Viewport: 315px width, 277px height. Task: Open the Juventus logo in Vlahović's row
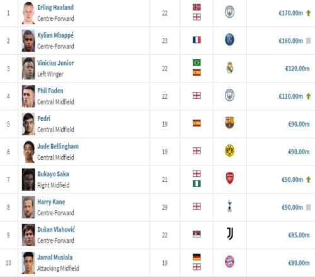[x=230, y=234]
